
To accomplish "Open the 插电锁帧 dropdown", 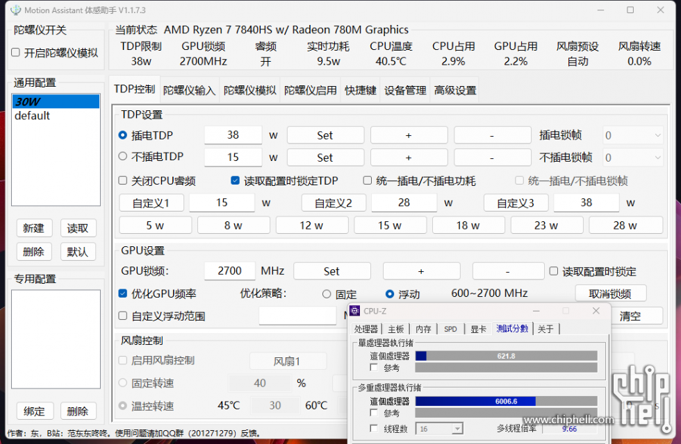I will coord(633,135).
